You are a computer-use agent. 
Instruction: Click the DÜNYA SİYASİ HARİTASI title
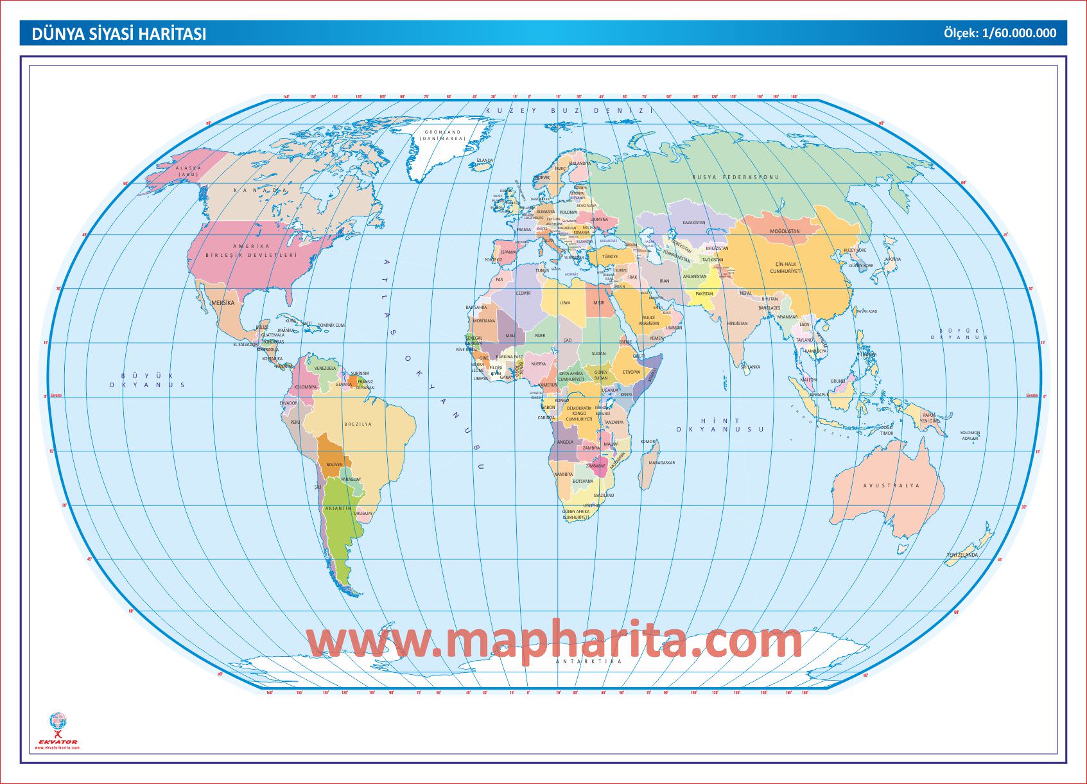(x=119, y=35)
